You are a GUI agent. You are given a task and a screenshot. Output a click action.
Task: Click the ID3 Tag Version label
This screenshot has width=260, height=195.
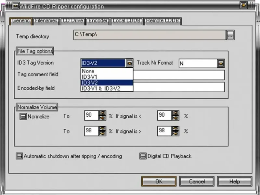35,63
